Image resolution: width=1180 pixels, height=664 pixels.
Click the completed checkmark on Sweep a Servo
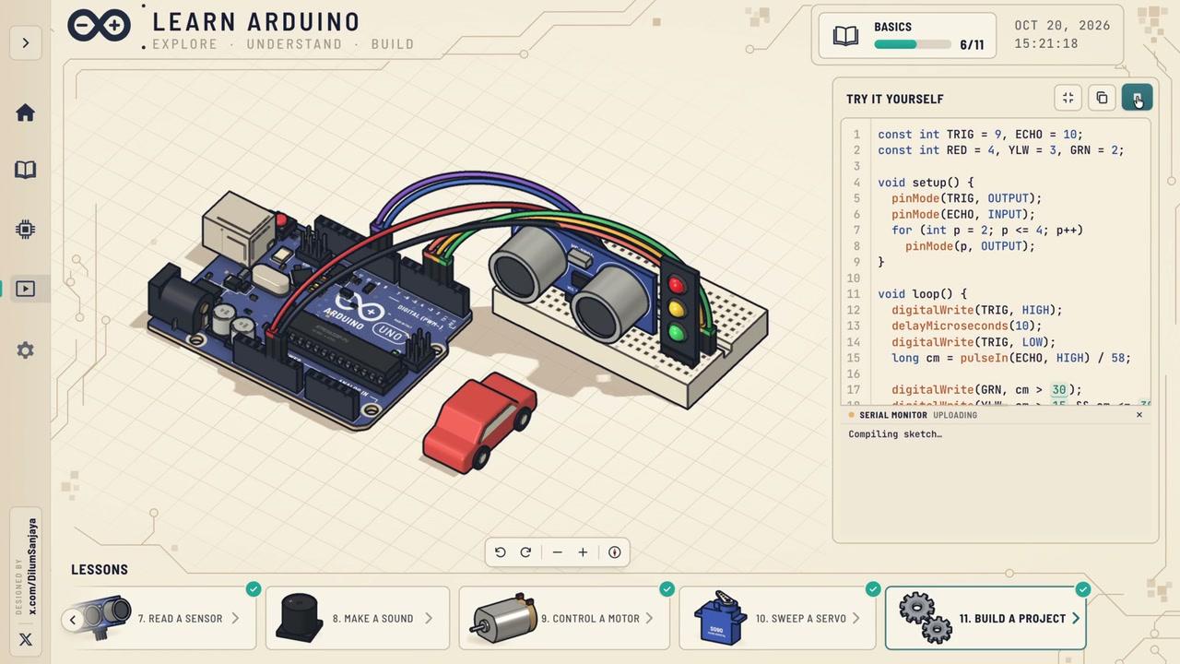coord(873,588)
